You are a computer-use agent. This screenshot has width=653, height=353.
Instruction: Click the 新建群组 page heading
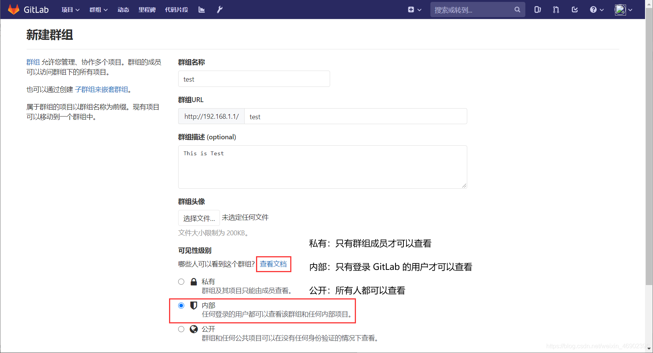[50, 35]
